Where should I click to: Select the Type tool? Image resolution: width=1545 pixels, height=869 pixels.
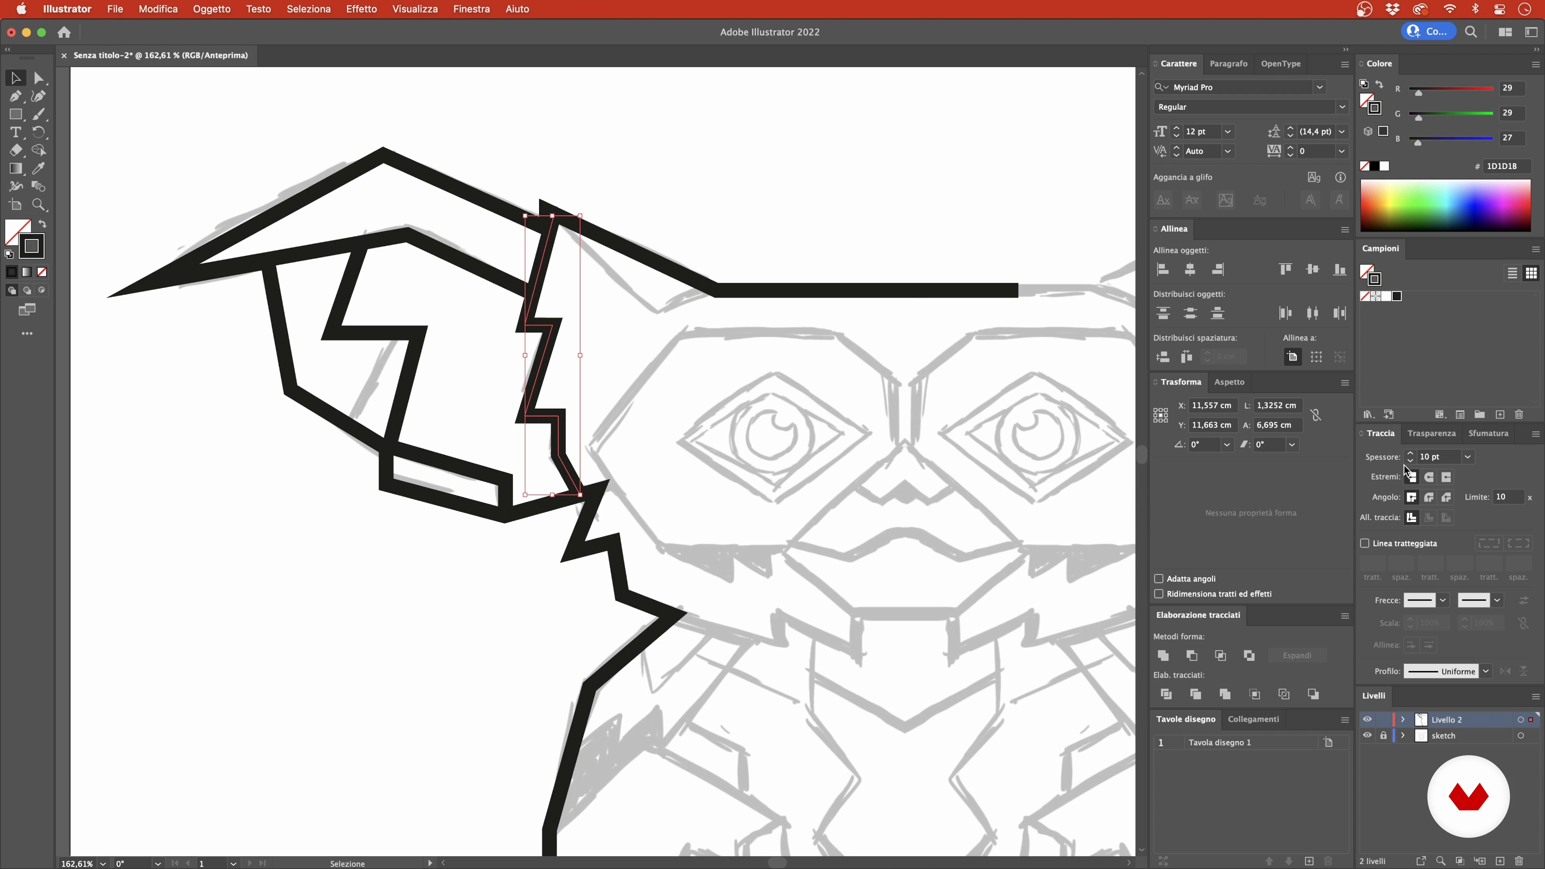[x=16, y=132]
